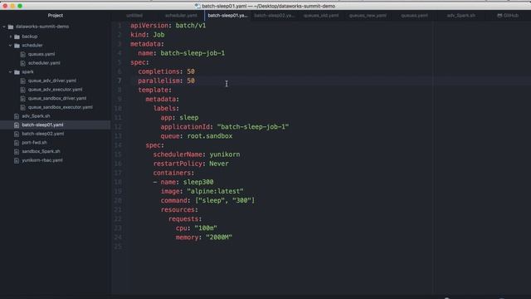Switch to the queues_old.yaml tab
The height and width of the screenshot is (299, 531).
point(321,16)
